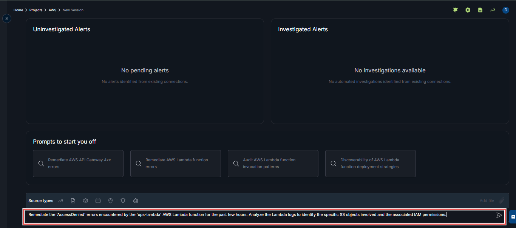Open the AWS breadcrumb link

point(52,10)
